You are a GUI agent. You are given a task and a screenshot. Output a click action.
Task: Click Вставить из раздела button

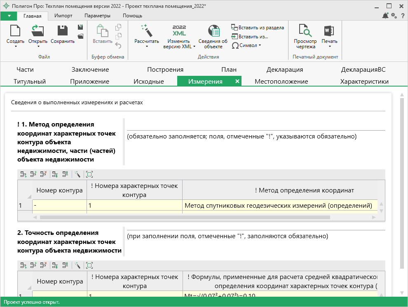pyautogui.click(x=258, y=28)
